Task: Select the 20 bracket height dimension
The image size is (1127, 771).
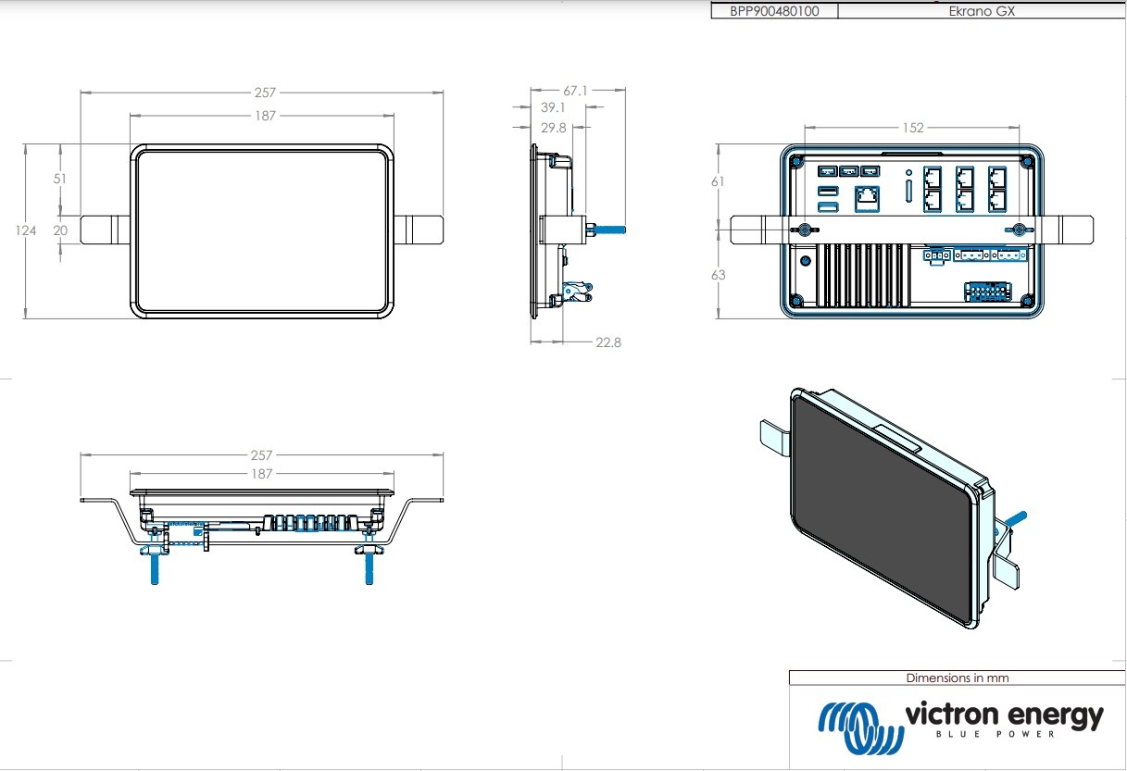Action: 60,230
